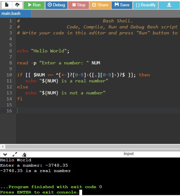Image resolution: width=180 pixels, height=196 pixels.
Task: Share the code via Share button
Action: [x=100, y=5]
